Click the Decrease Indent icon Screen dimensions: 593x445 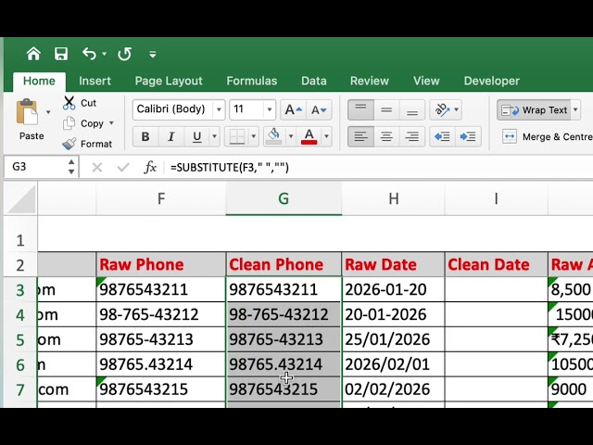[442, 136]
